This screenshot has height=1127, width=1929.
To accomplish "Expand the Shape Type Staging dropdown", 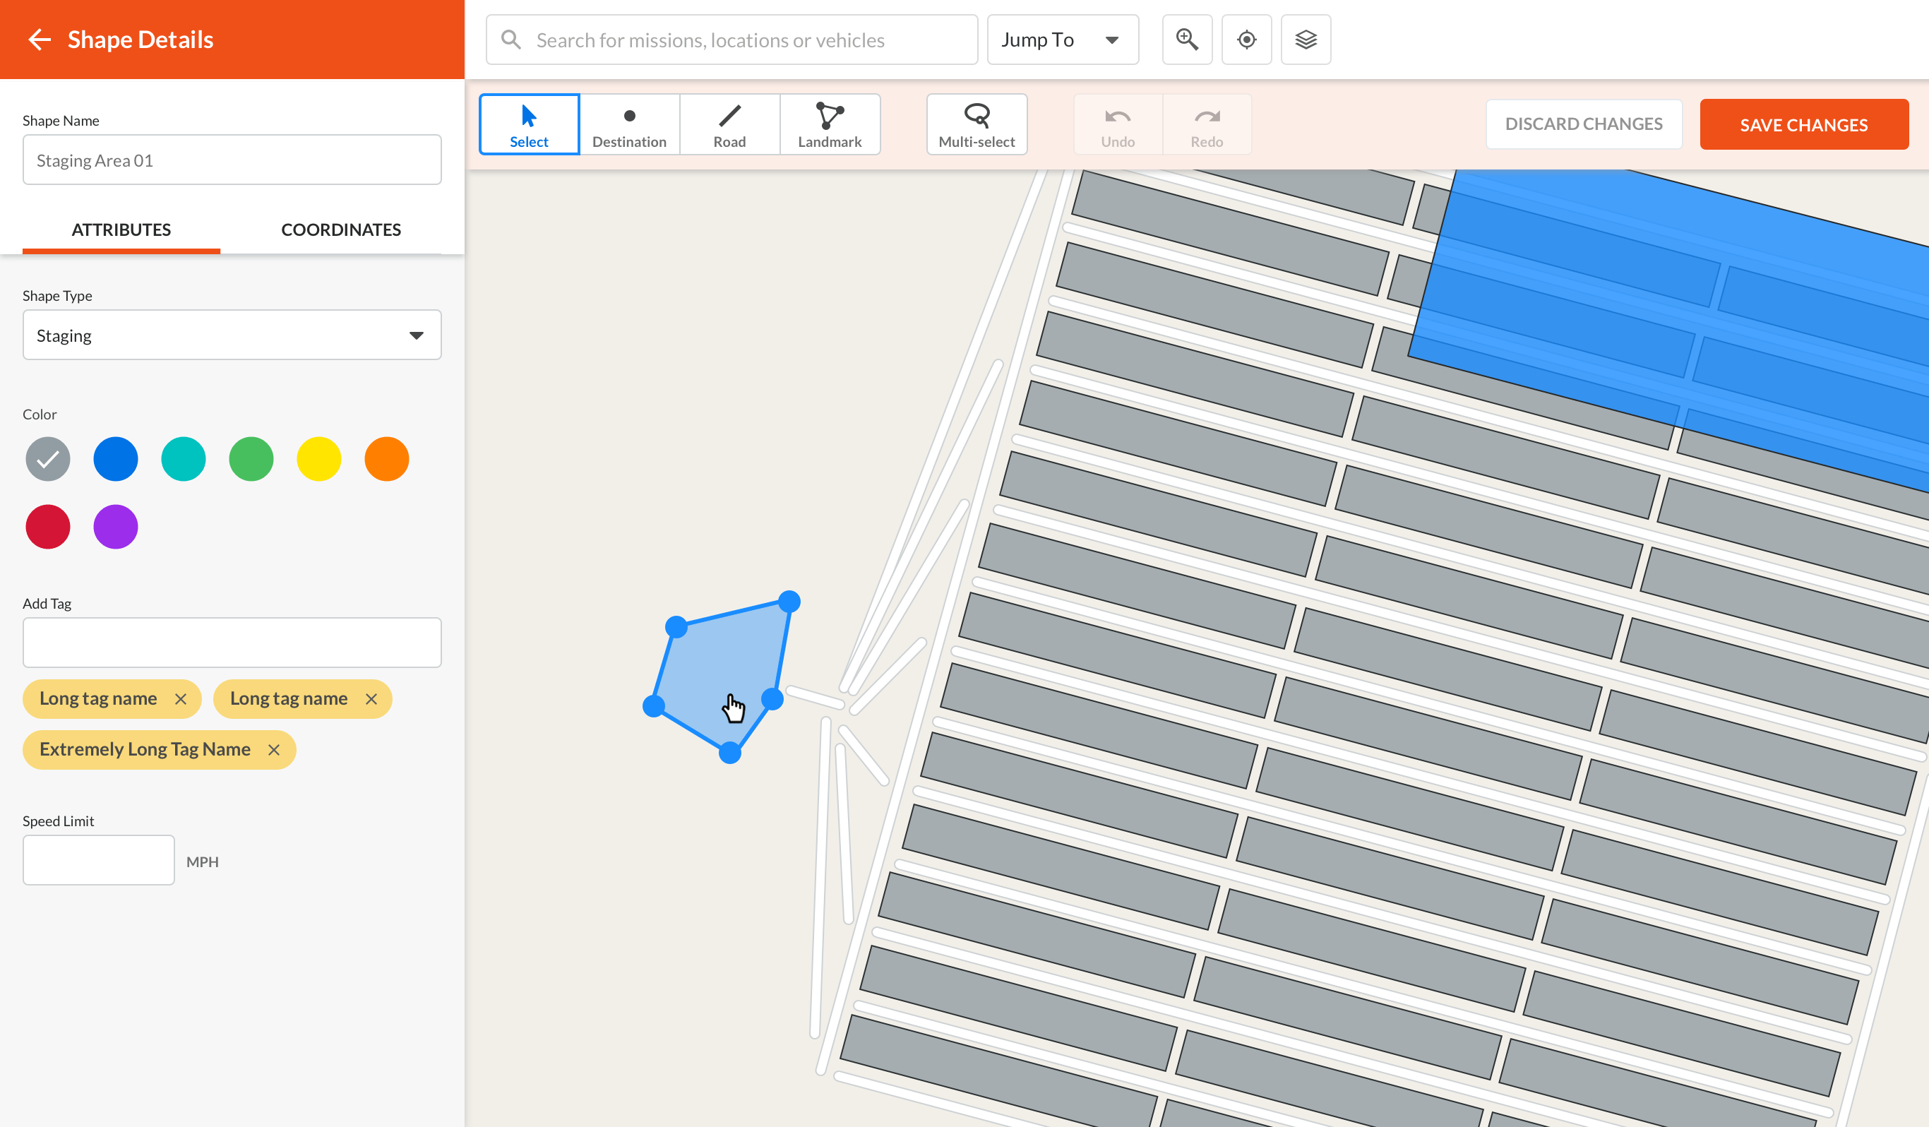I will [x=232, y=335].
